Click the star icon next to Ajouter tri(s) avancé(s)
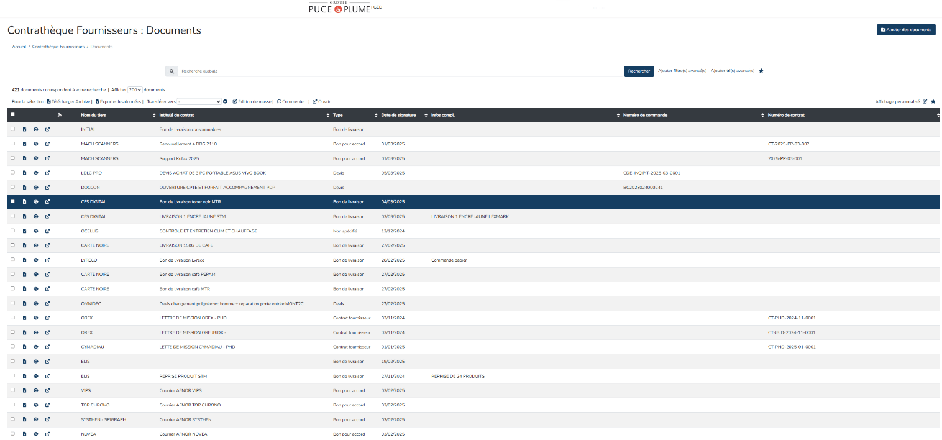Viewport: 942px width, 440px height. [761, 71]
